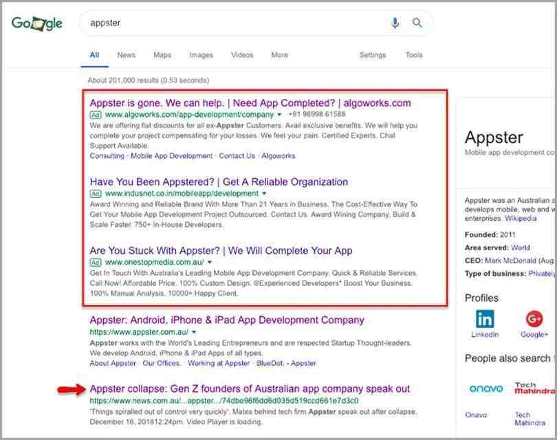The height and width of the screenshot is (440, 557).
Task: Open search Tools
Action: coord(414,55)
